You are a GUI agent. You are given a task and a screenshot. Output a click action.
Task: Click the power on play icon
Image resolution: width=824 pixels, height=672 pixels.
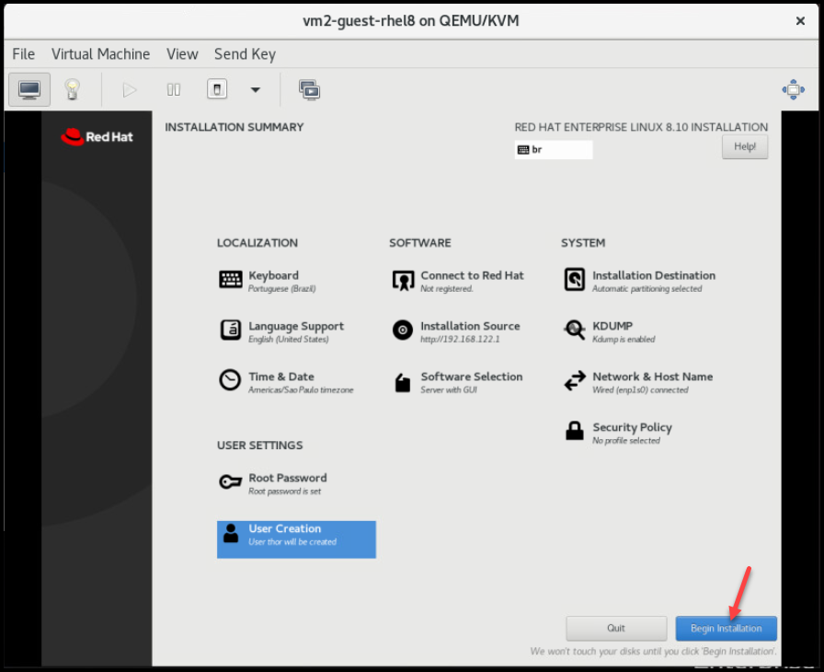coord(130,89)
